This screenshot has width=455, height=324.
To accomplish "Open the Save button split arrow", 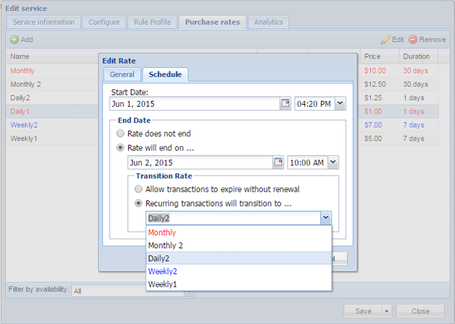I will [x=387, y=311].
